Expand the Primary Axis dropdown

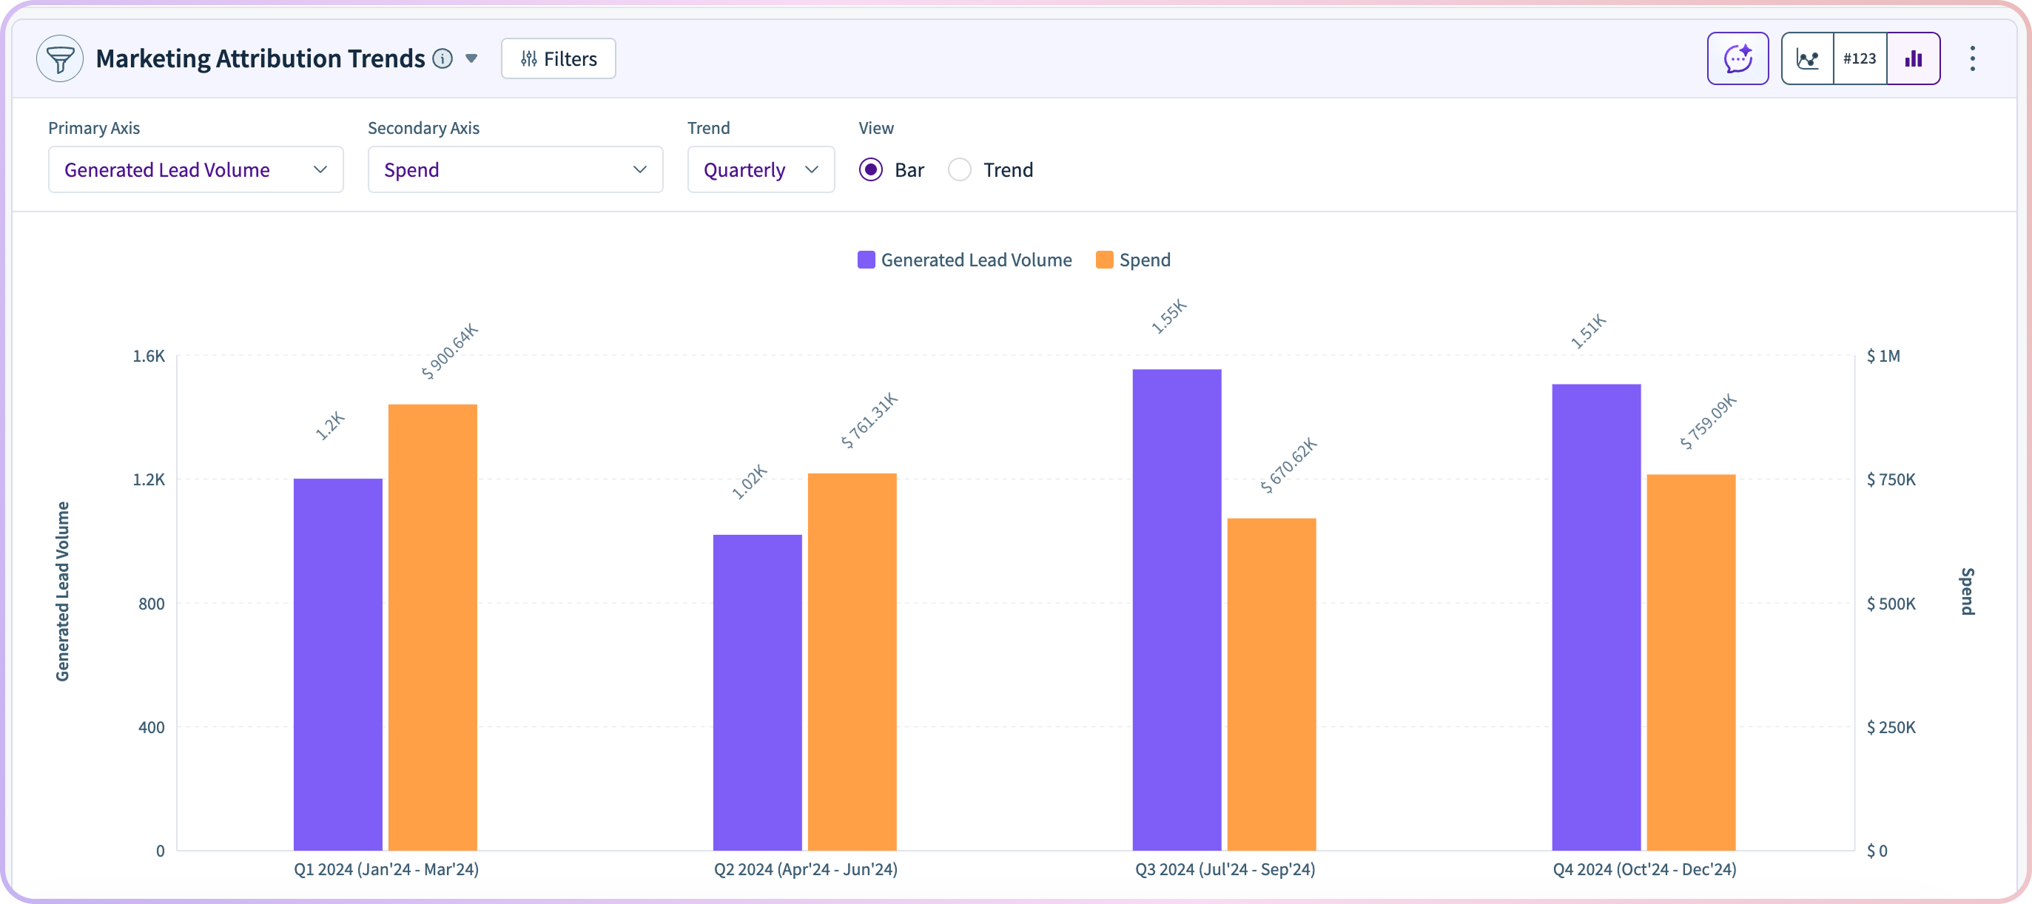click(195, 169)
